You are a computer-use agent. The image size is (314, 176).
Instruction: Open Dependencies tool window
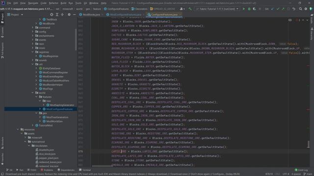tap(66, 170)
